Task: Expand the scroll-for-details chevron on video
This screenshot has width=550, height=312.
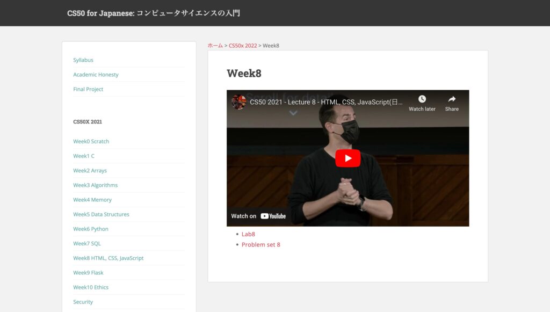Action: [293, 113]
